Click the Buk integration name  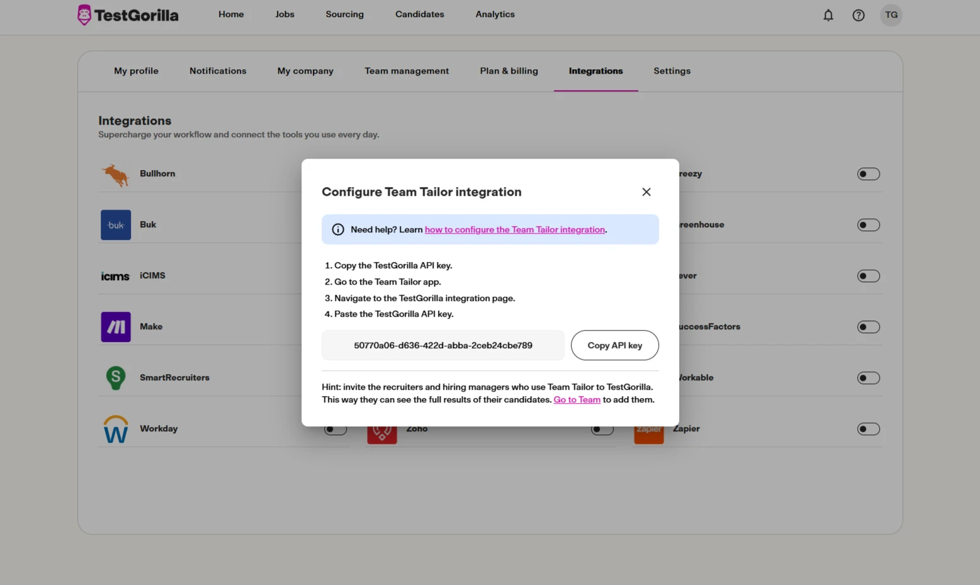click(x=148, y=225)
